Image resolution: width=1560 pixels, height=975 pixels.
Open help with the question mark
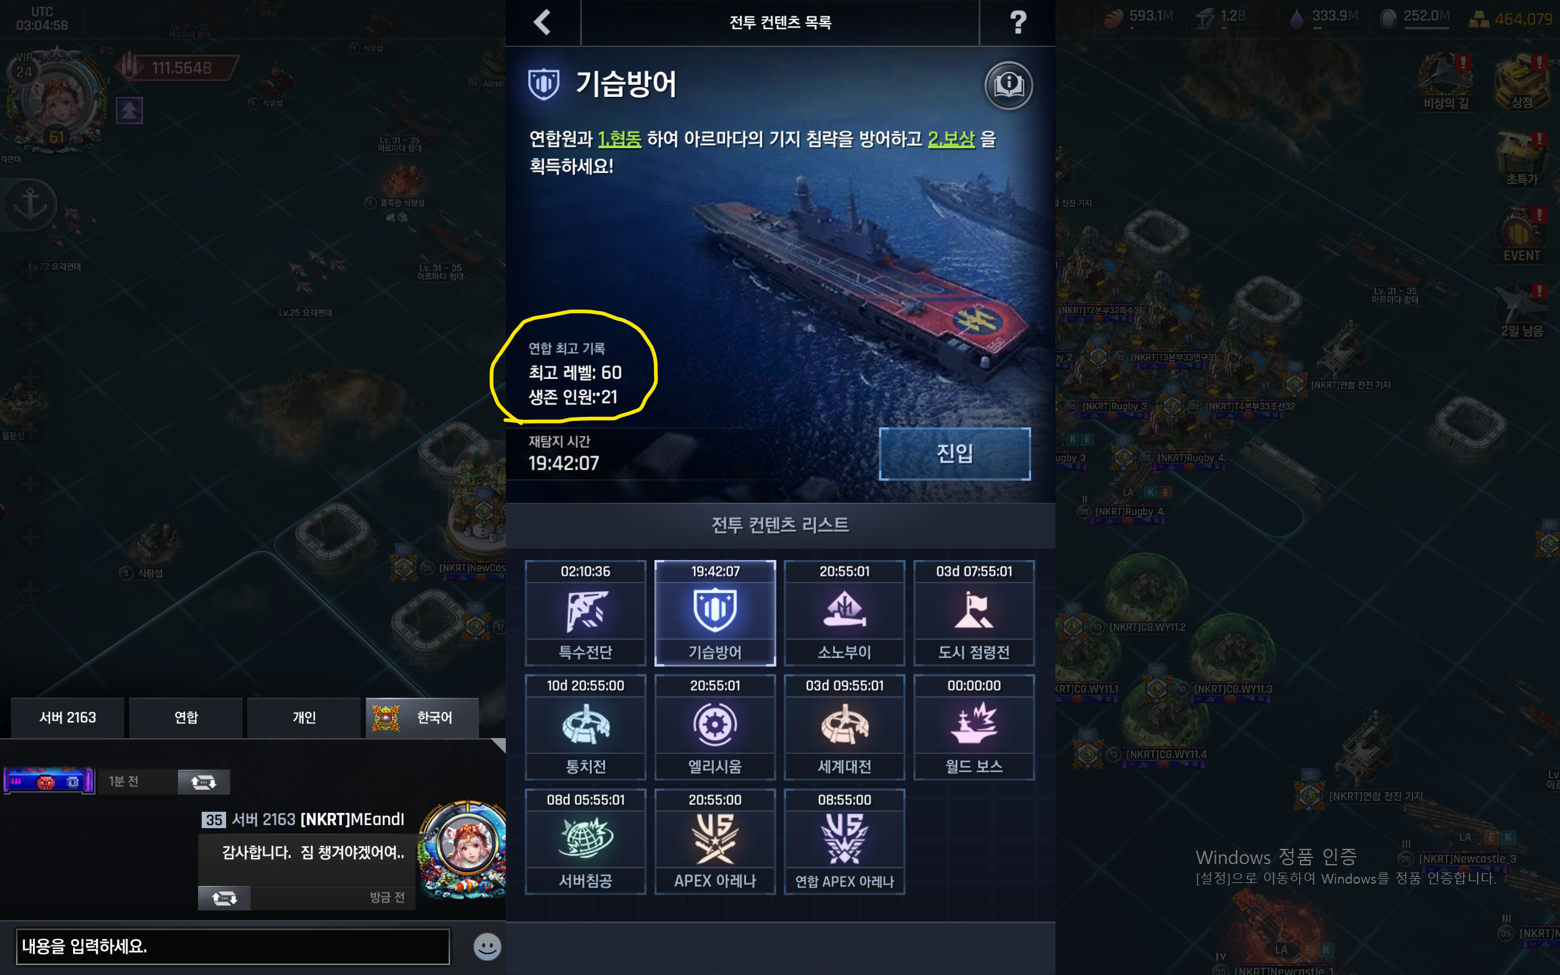(1017, 23)
